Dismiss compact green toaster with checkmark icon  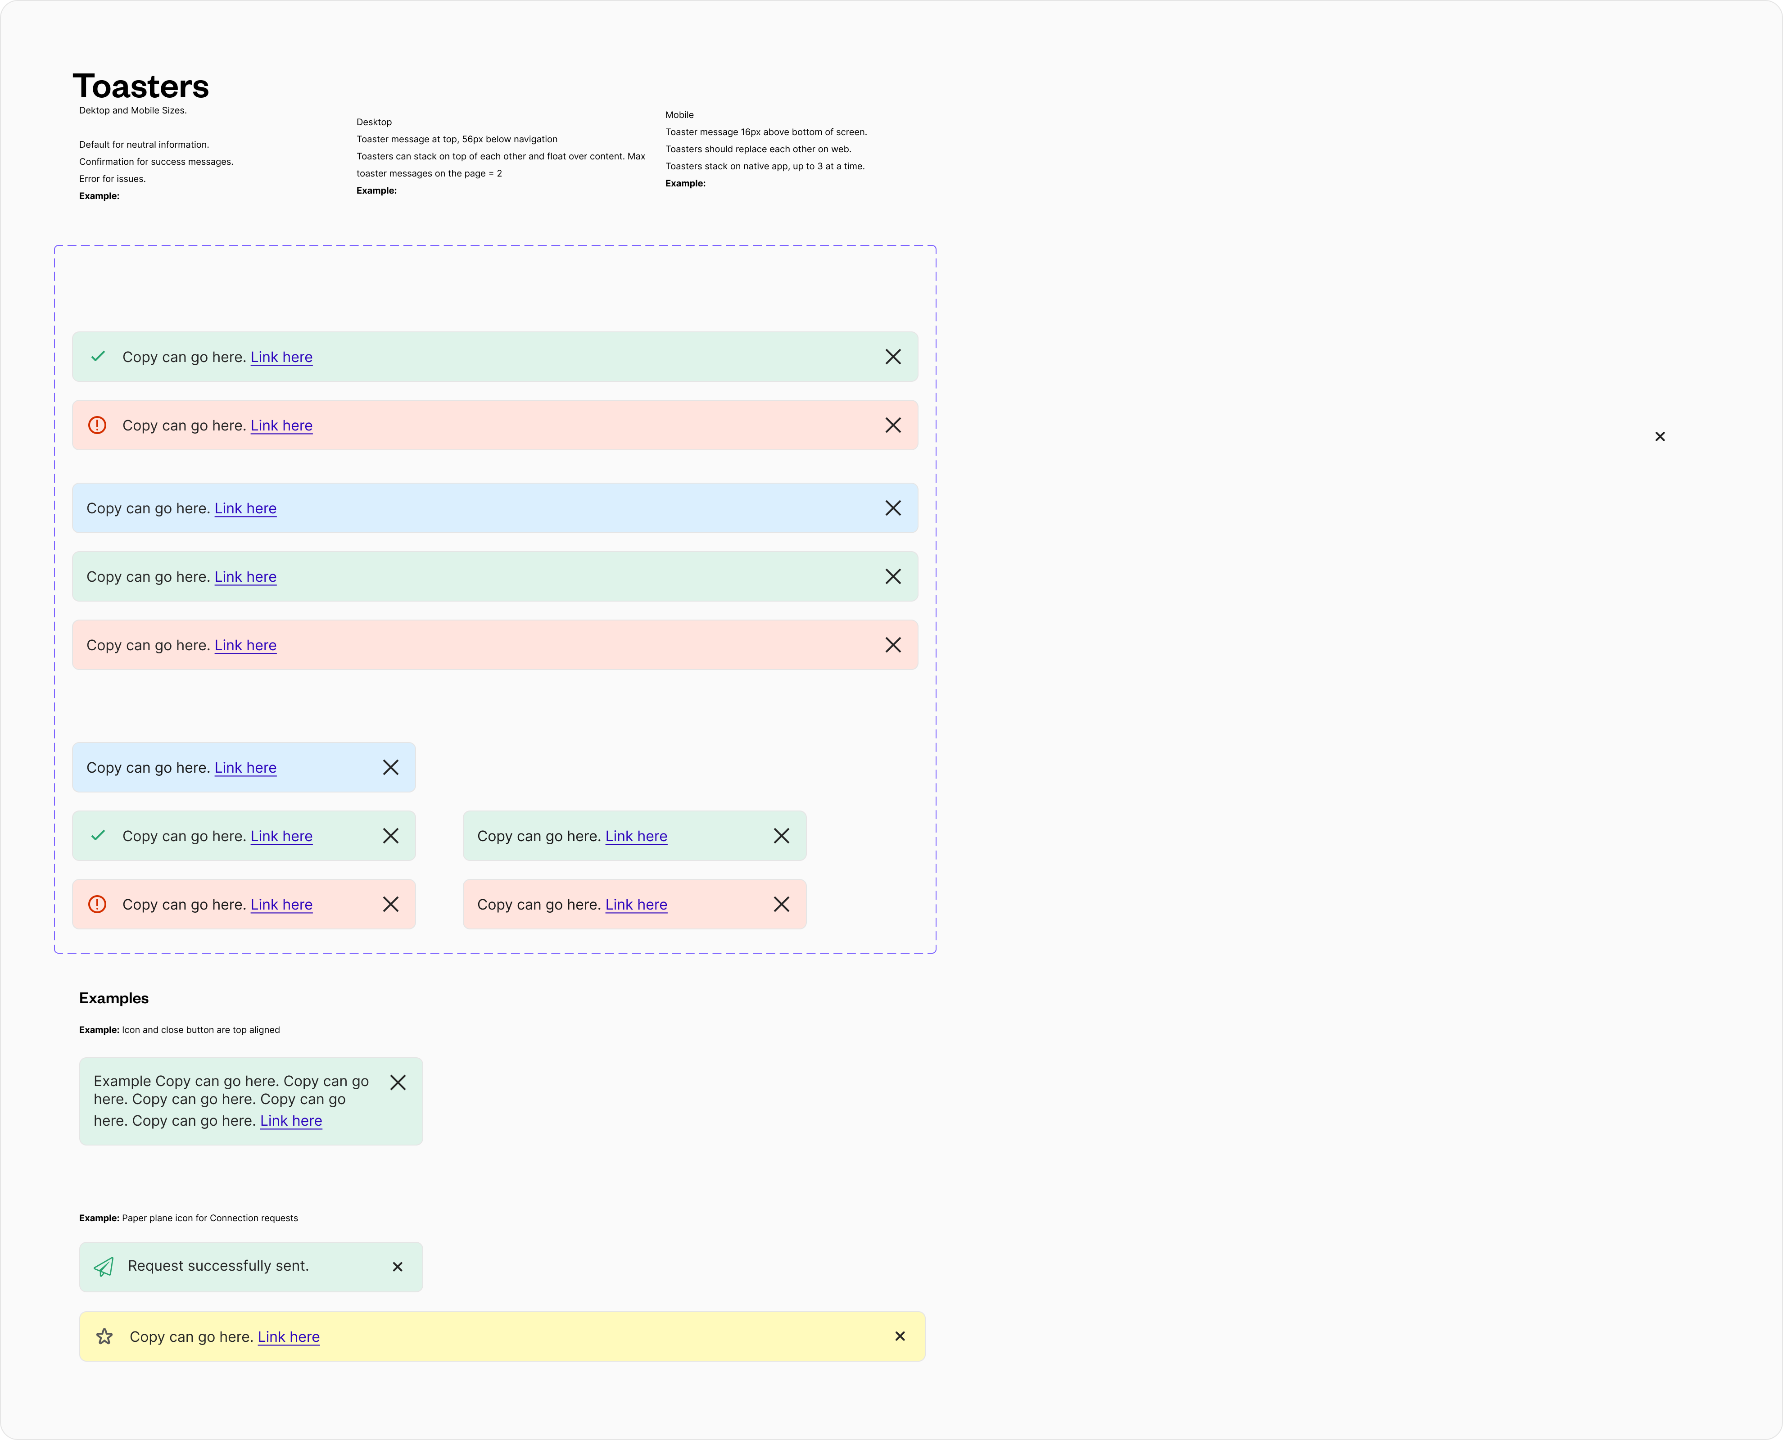[x=391, y=836]
